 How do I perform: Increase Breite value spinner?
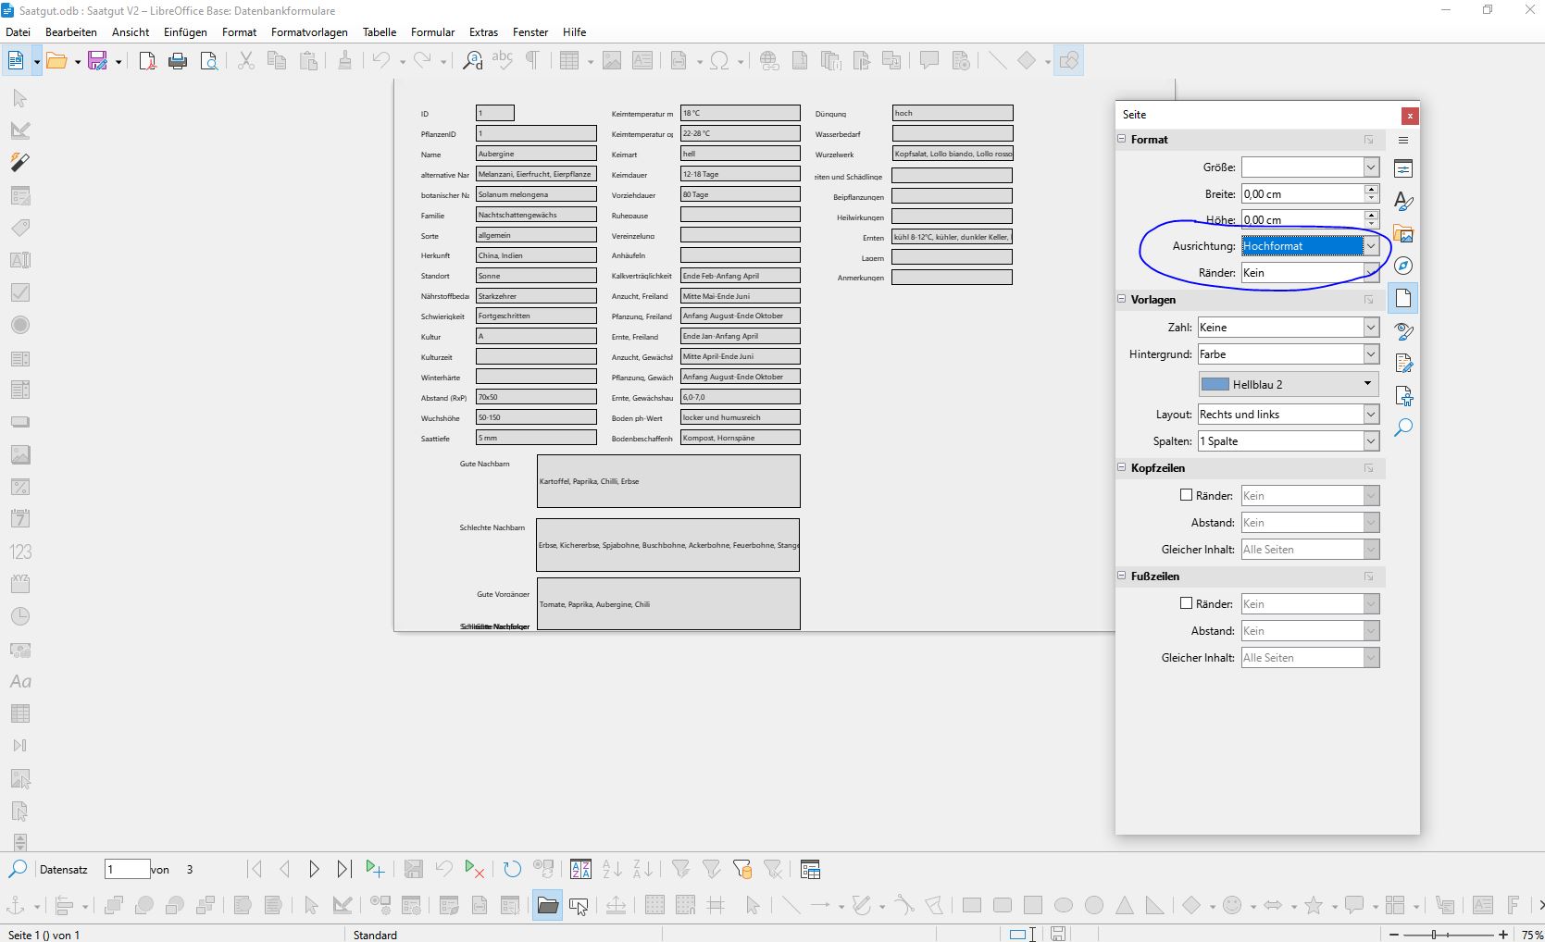pyautogui.click(x=1371, y=189)
